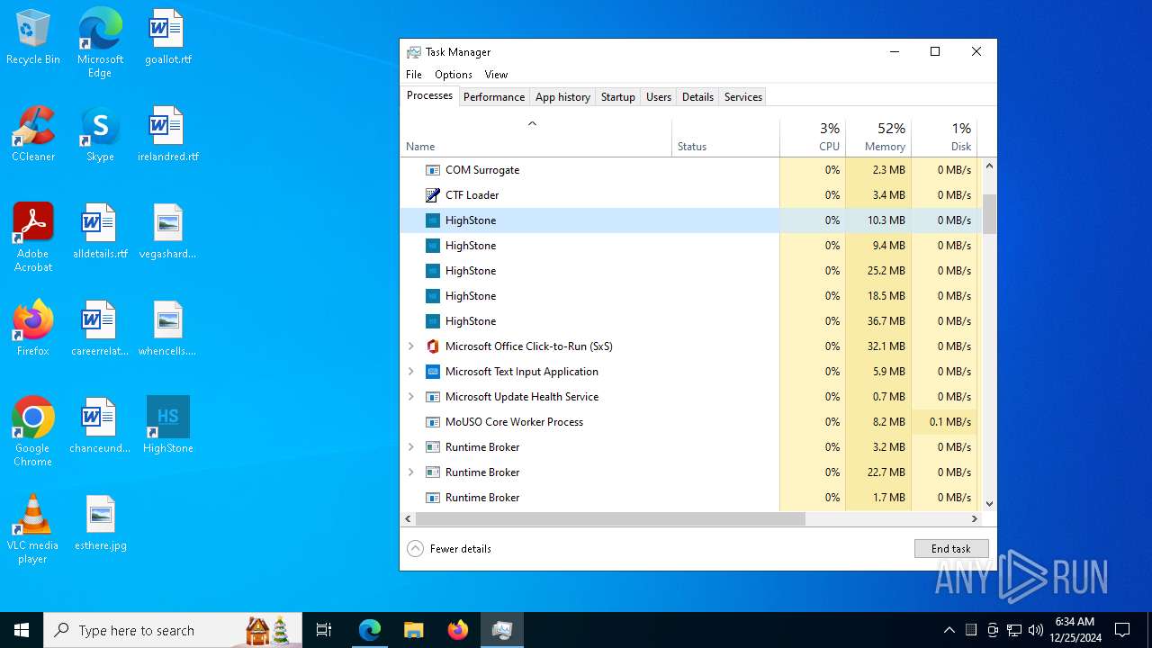Click the Edge taskbar icon
The width and height of the screenshot is (1152, 648).
point(370,630)
